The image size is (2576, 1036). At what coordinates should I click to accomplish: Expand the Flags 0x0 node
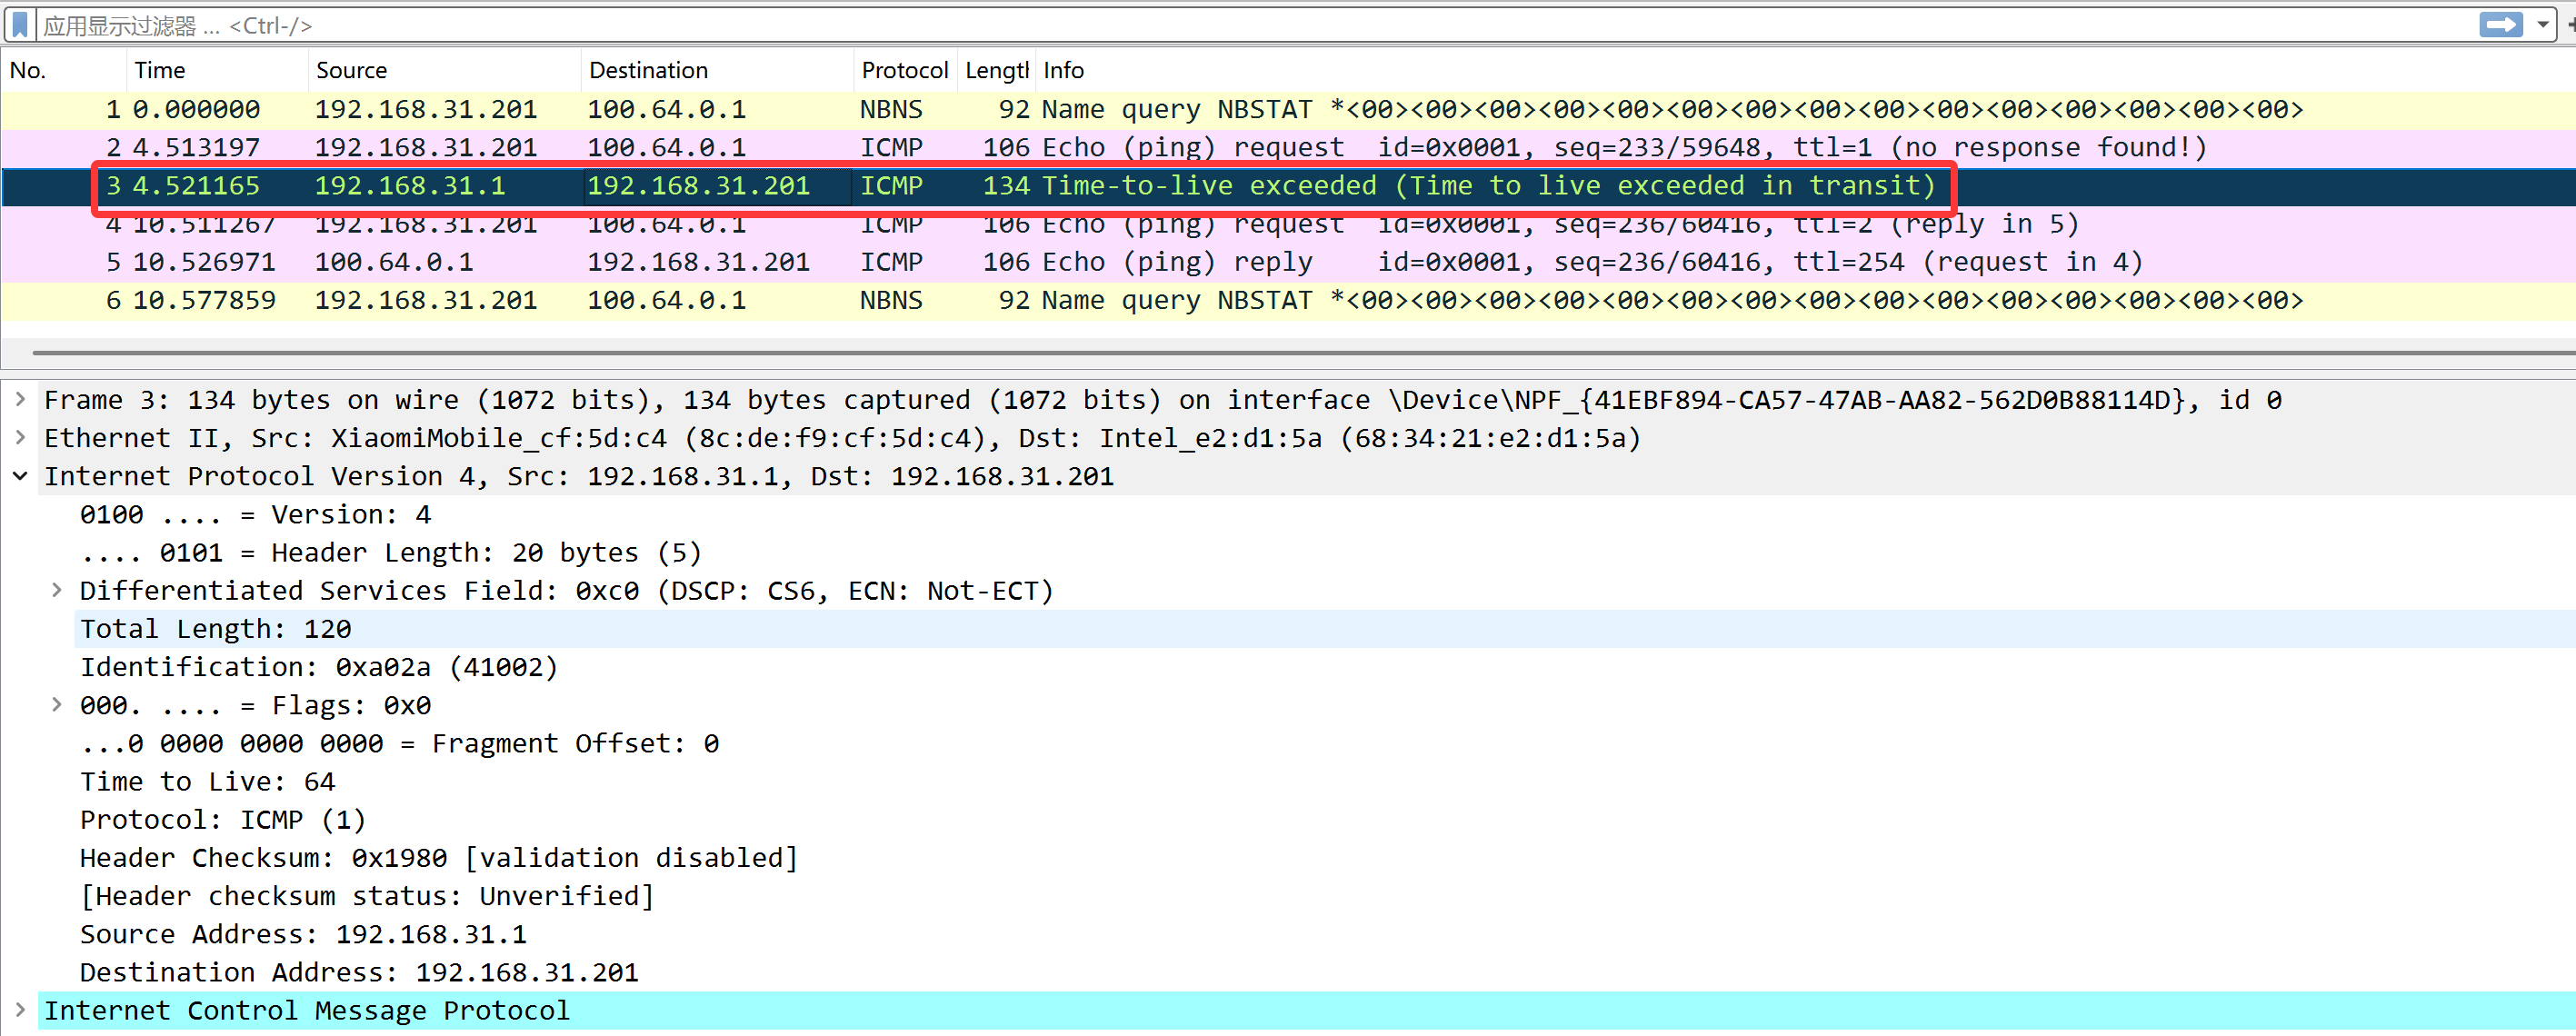57,704
